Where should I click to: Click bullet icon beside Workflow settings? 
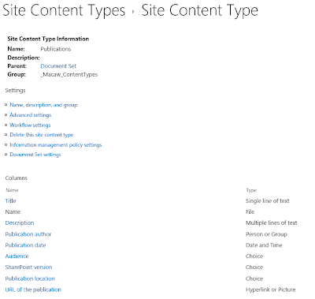6,125
